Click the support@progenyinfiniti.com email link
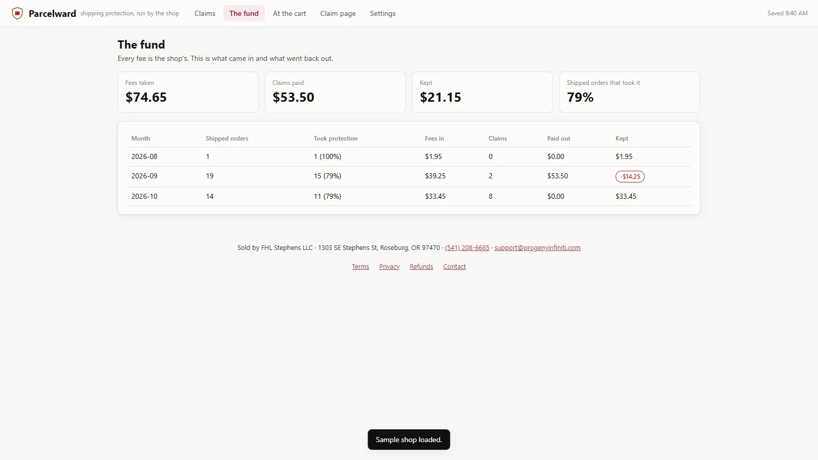818x460 pixels. [x=537, y=248]
